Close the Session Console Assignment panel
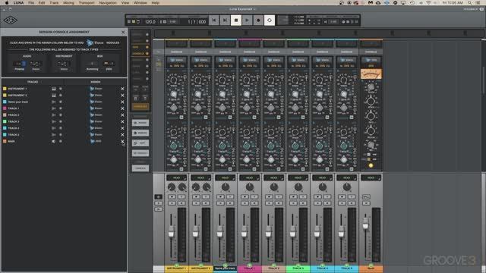Viewport: 486px width, 273px height. pyautogui.click(x=123, y=32)
